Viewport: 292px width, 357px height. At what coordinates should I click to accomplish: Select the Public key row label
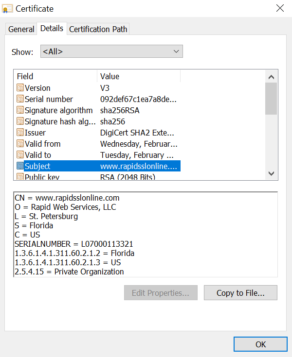pyautogui.click(x=42, y=177)
